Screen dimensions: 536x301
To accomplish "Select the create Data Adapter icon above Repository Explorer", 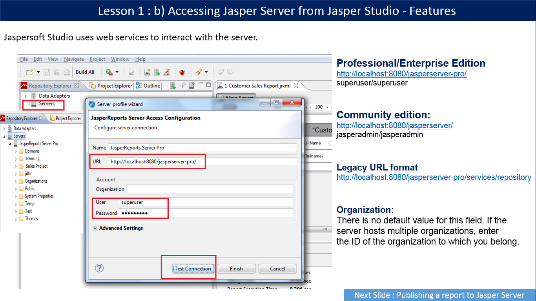I will (x=172, y=85).
